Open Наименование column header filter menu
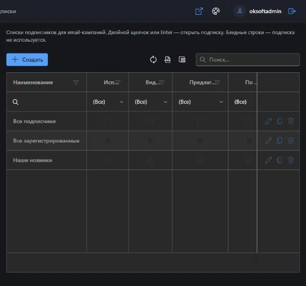The height and width of the screenshot is (286, 306). pos(76,82)
